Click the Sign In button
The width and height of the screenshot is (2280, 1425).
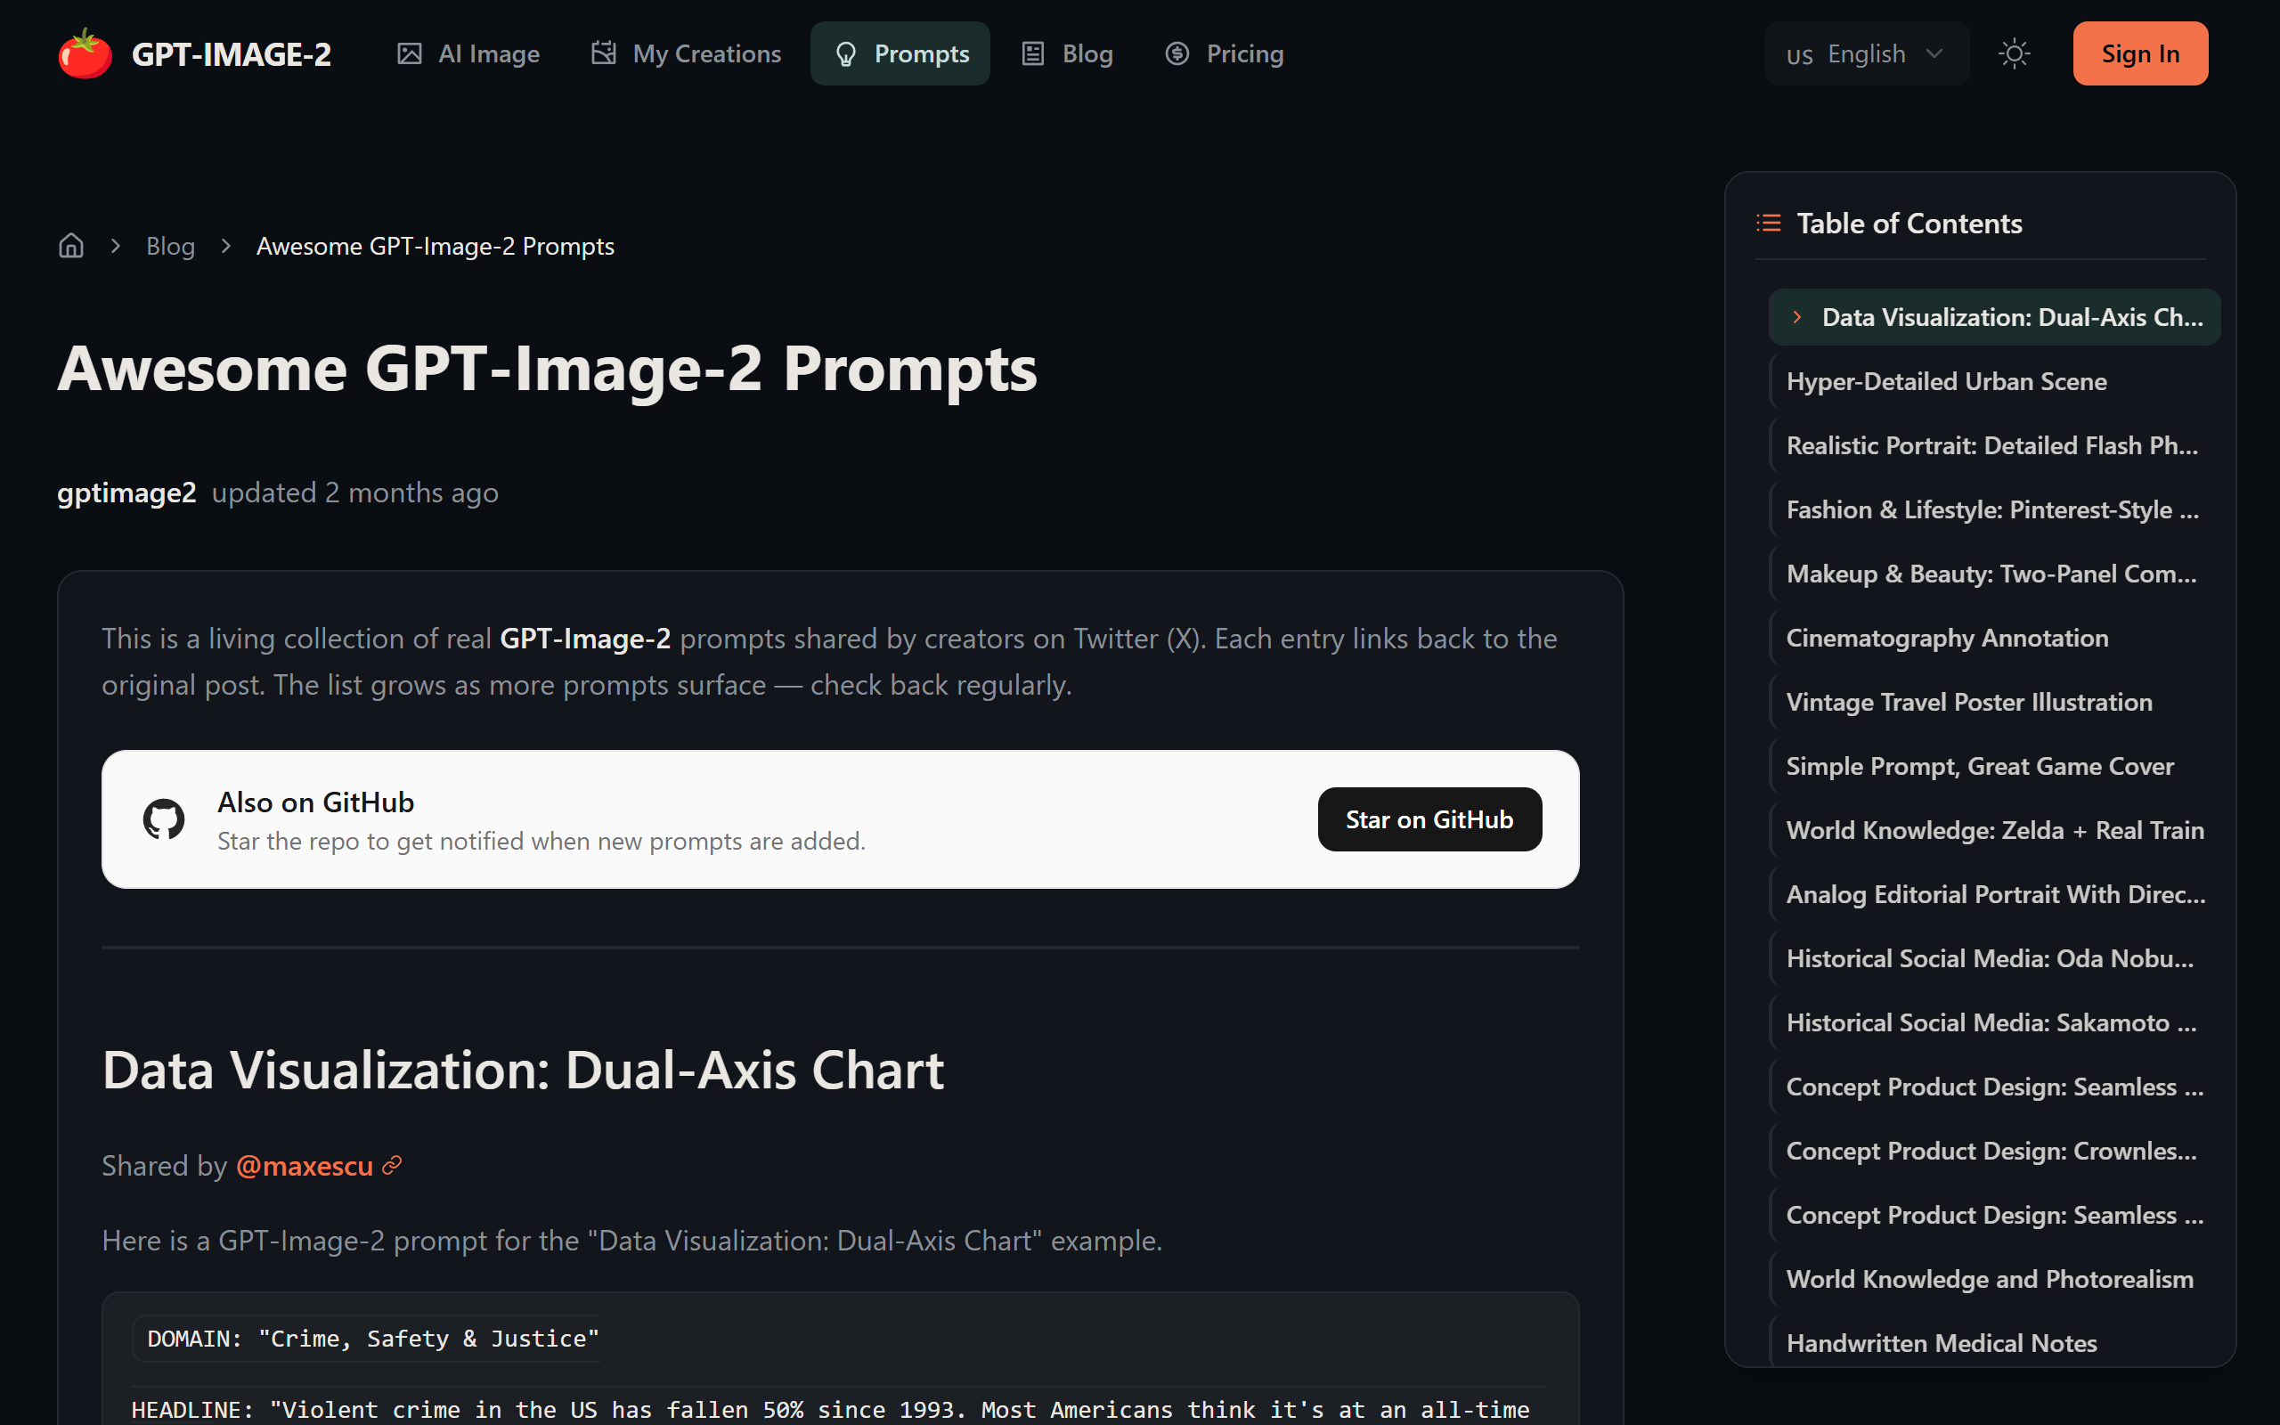pyautogui.click(x=2140, y=53)
